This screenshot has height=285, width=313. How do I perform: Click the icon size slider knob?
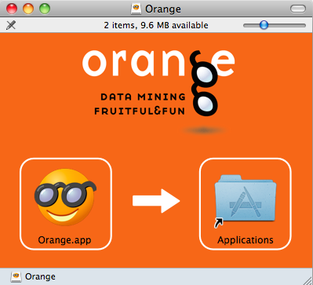coord(264,25)
